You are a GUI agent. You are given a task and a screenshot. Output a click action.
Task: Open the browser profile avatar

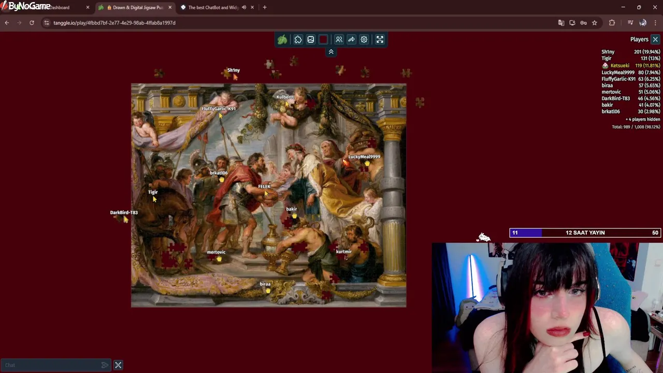coord(643,23)
